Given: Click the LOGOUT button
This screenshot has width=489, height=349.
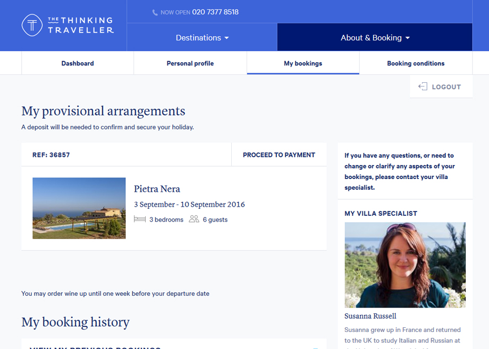Looking at the screenshot, I should [x=441, y=87].
